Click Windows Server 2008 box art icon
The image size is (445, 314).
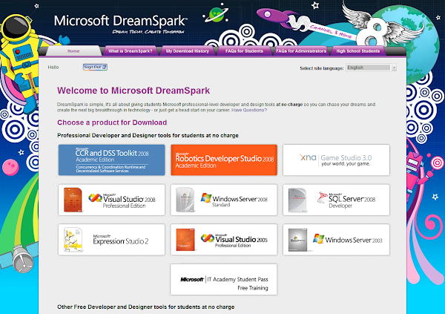[x=185, y=200]
